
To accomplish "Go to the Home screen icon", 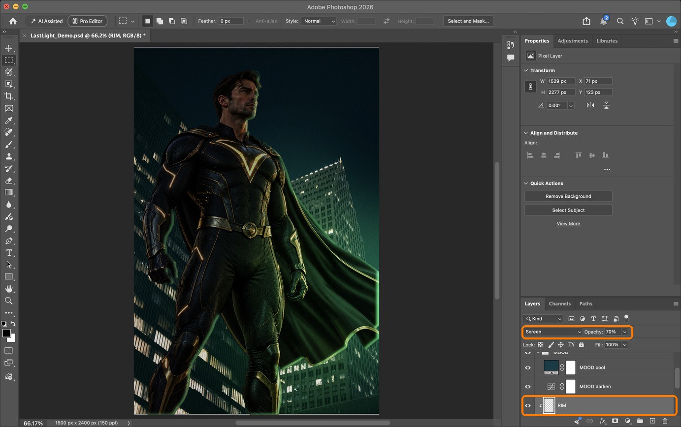I will (13, 21).
